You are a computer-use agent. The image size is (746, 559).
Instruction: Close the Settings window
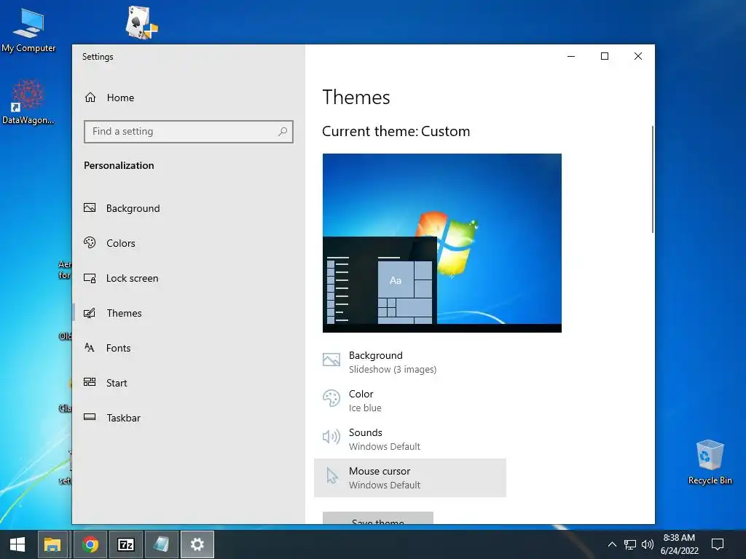tap(638, 57)
